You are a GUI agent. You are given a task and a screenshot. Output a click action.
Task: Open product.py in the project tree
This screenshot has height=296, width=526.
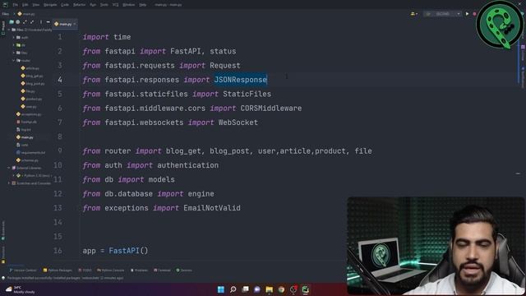pyautogui.click(x=31, y=99)
